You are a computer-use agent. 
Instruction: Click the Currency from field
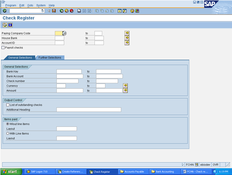[x=61, y=86]
